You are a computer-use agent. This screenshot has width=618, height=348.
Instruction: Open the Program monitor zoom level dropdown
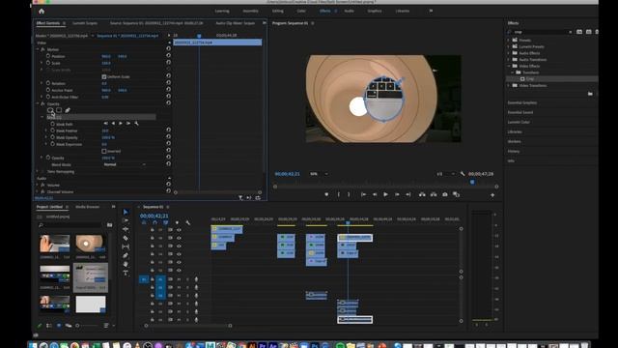point(319,174)
